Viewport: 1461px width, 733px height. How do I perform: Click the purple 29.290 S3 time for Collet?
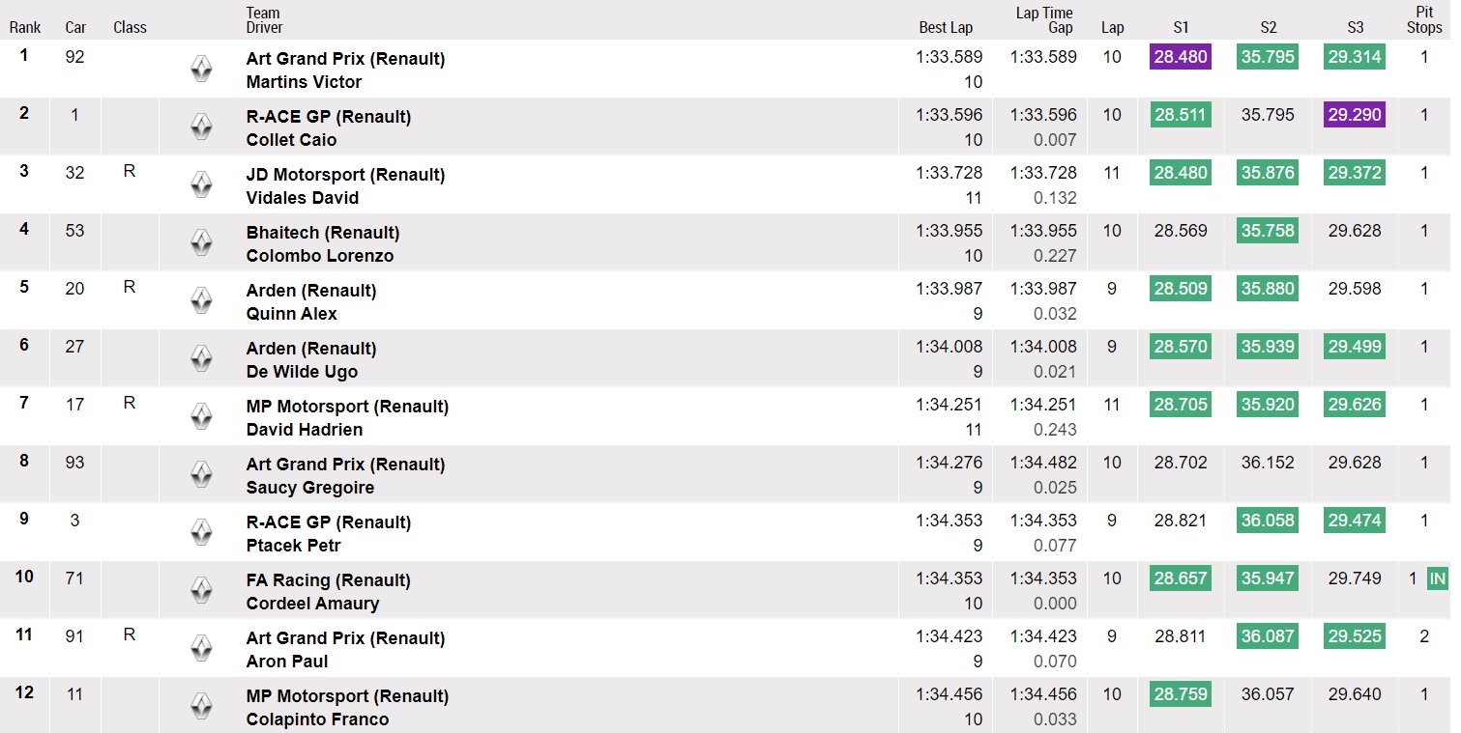[1355, 115]
